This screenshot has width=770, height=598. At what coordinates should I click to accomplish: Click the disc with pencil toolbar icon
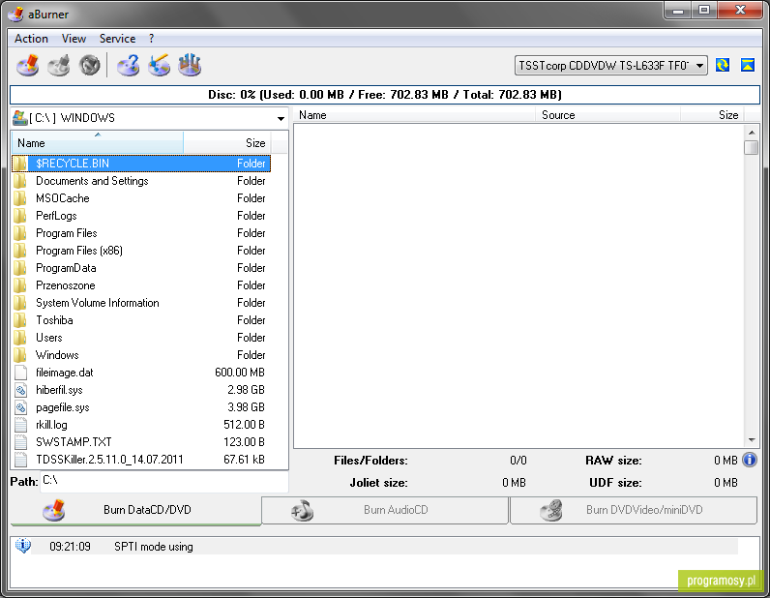pyautogui.click(x=159, y=66)
